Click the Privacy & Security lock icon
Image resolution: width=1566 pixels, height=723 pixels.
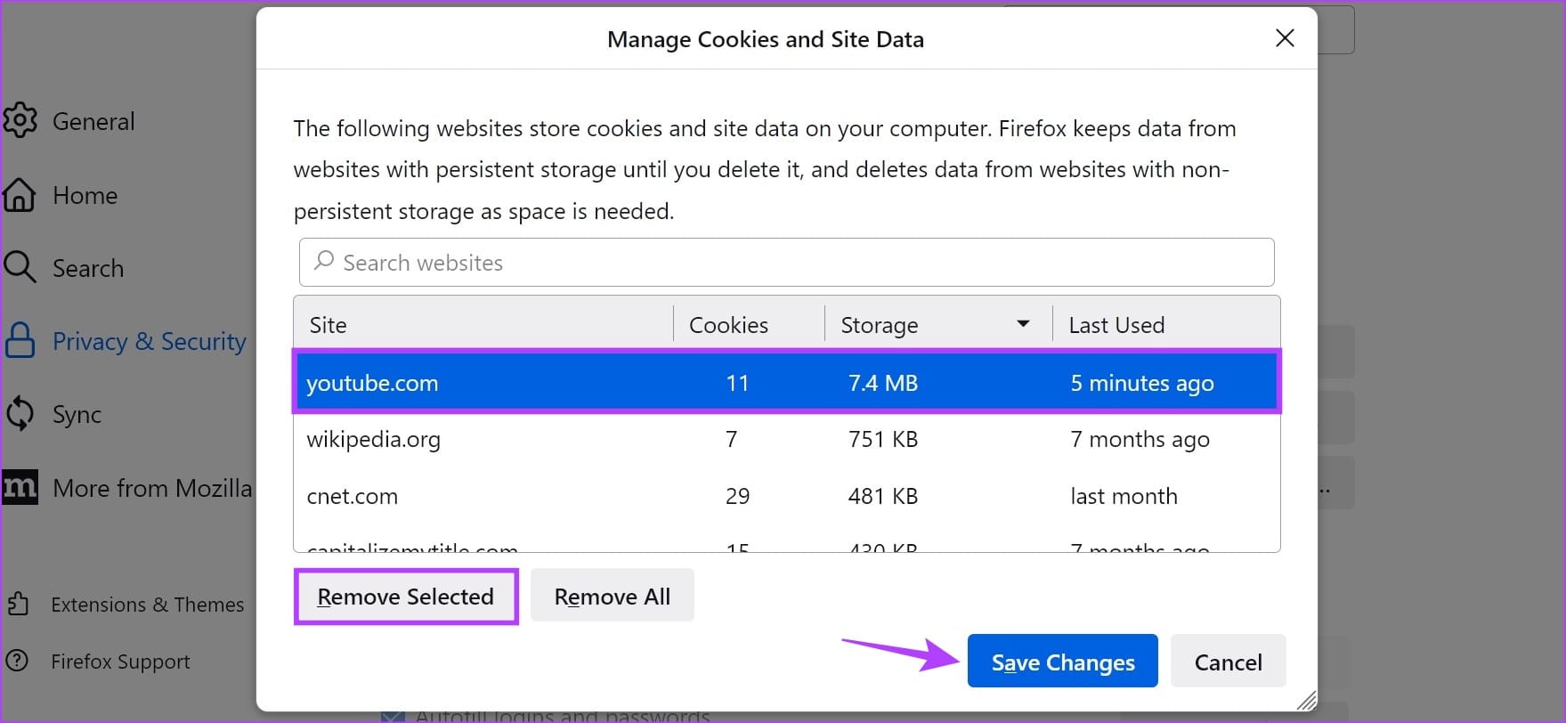pyautogui.click(x=20, y=341)
